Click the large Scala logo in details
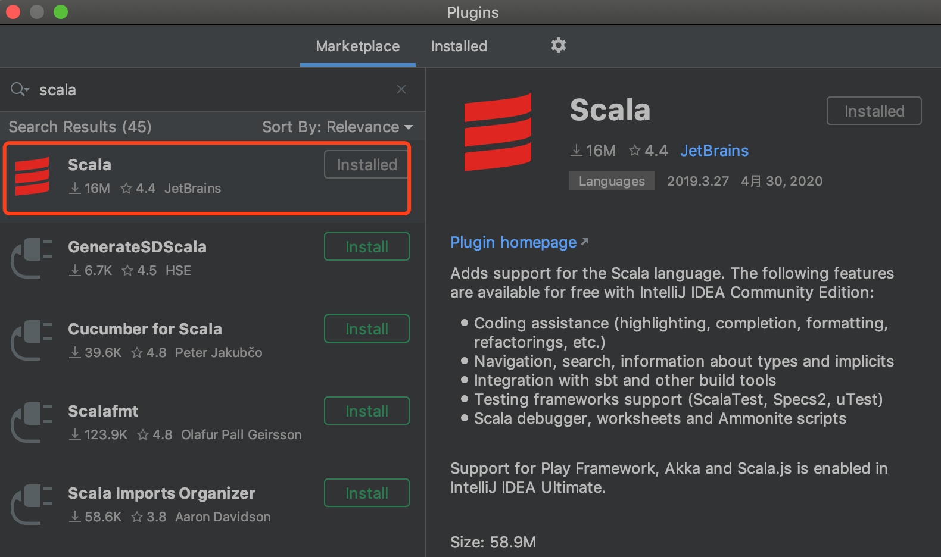941x557 pixels. 498,132
